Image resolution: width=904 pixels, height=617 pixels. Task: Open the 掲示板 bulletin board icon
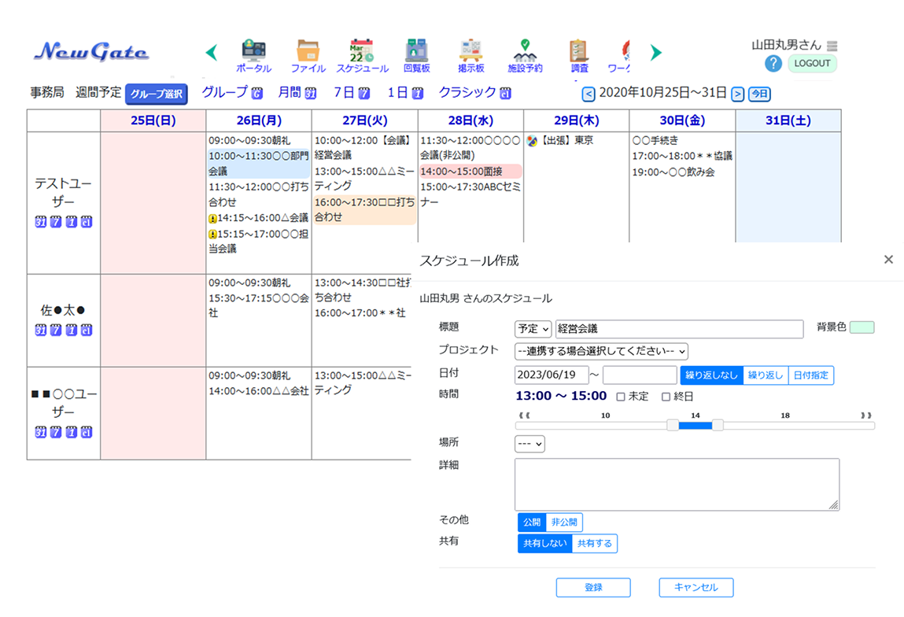pyautogui.click(x=470, y=52)
